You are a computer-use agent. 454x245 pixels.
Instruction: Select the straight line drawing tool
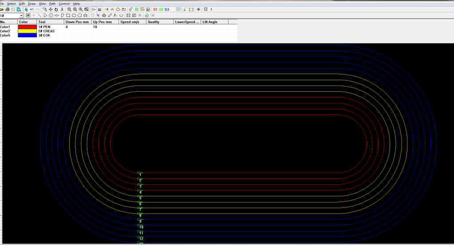[39, 16]
